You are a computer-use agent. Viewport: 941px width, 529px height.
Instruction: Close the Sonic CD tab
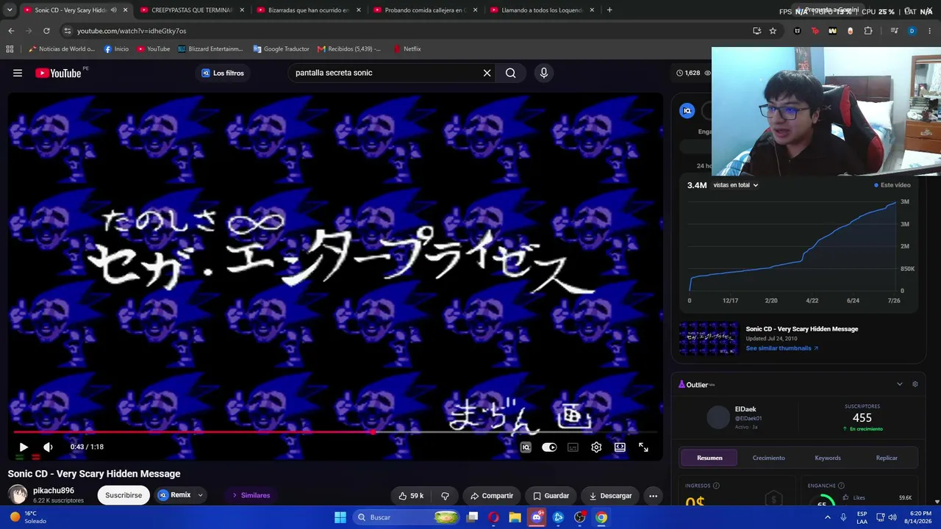tap(125, 10)
